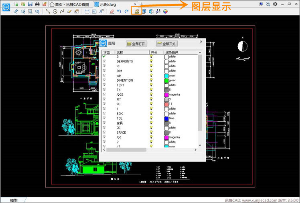Image resolution: width=300 pixels, height=203 pixels.
Task: Select layer row XI
Action: click(150, 66)
